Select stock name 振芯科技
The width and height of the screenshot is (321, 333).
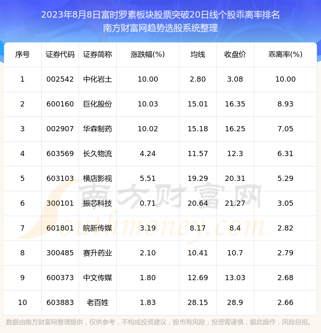[x=98, y=203]
